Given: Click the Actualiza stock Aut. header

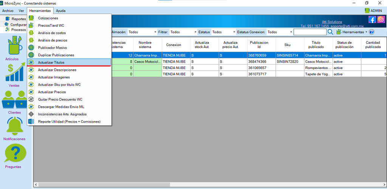Looking at the screenshot, I should pos(204,45).
